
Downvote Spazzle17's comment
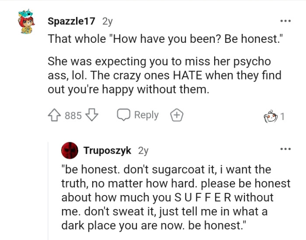point(91,116)
